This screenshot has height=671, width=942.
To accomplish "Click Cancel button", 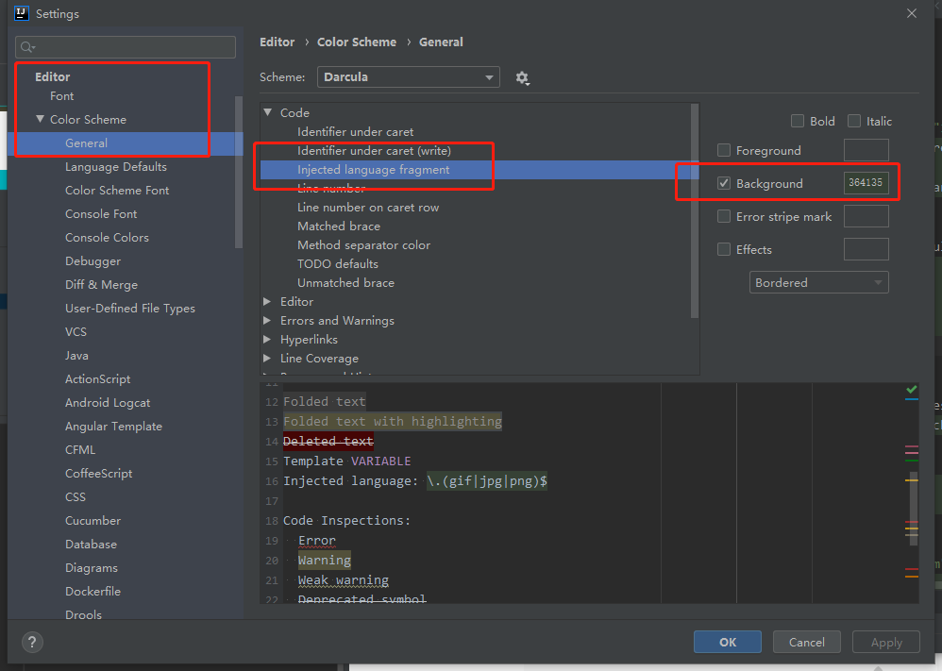I will (x=806, y=642).
